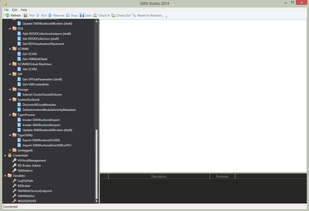Viewport: 309px width, 211px height.
Task: Select Invoke-SMARunbookExport runbook
Action: pos(41,120)
